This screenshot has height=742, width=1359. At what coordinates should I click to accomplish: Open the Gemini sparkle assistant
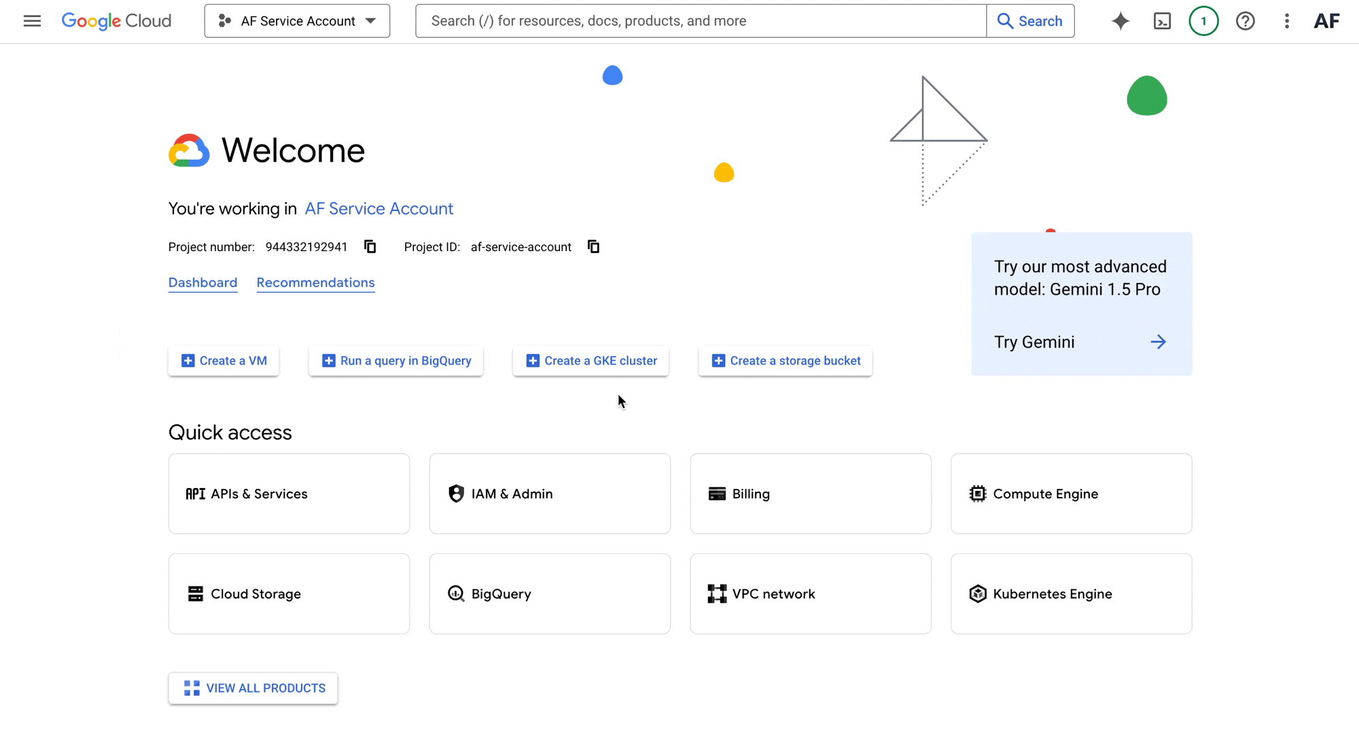[x=1120, y=21]
